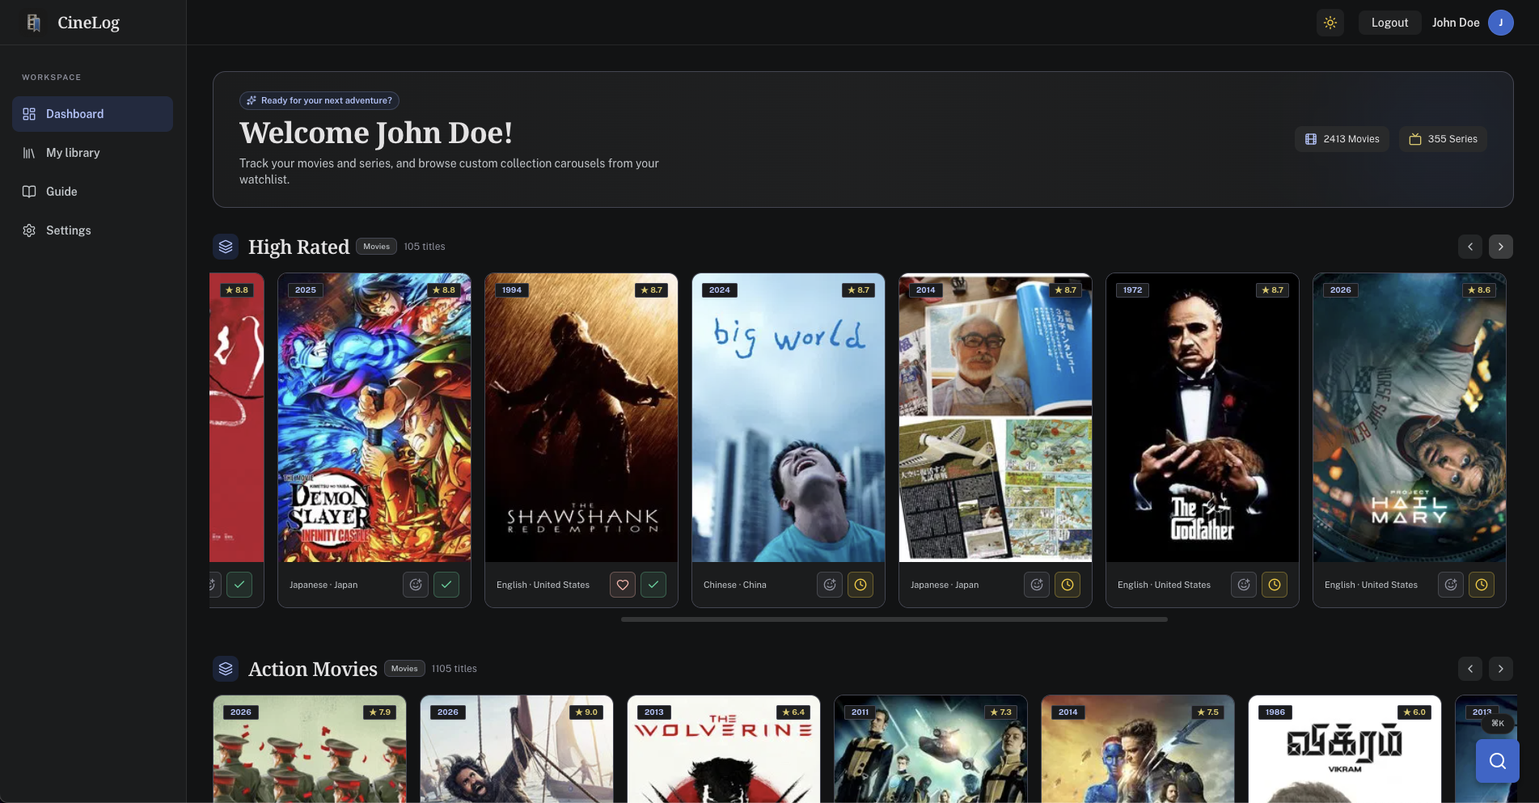This screenshot has width=1539, height=803.
Task: Click the '1105 titles' count
Action: [454, 669]
